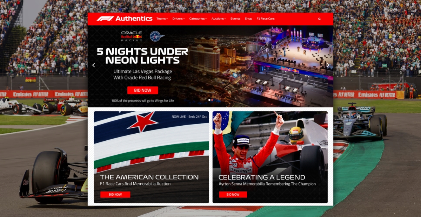Expand the Categories dropdown menu
This screenshot has height=217, width=421.
[x=198, y=19]
